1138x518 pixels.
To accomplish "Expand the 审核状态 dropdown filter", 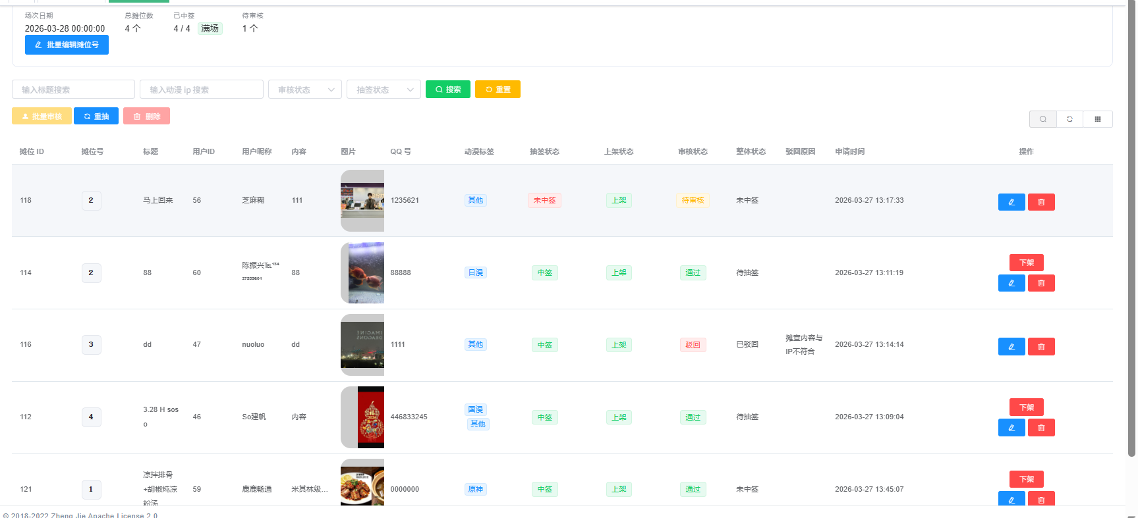I will pos(305,90).
